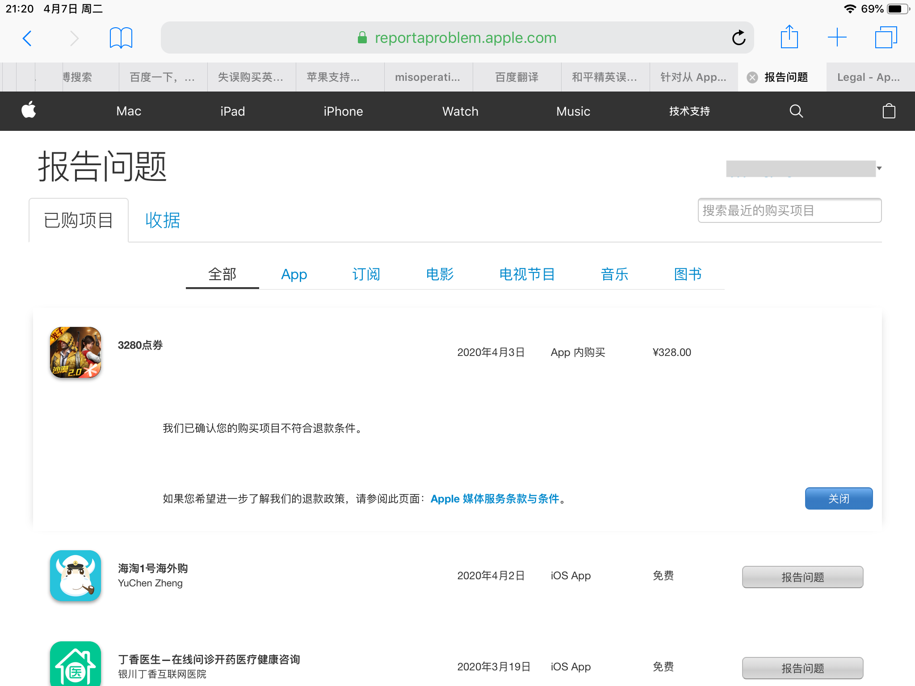Select the App filter tab

pyautogui.click(x=294, y=274)
